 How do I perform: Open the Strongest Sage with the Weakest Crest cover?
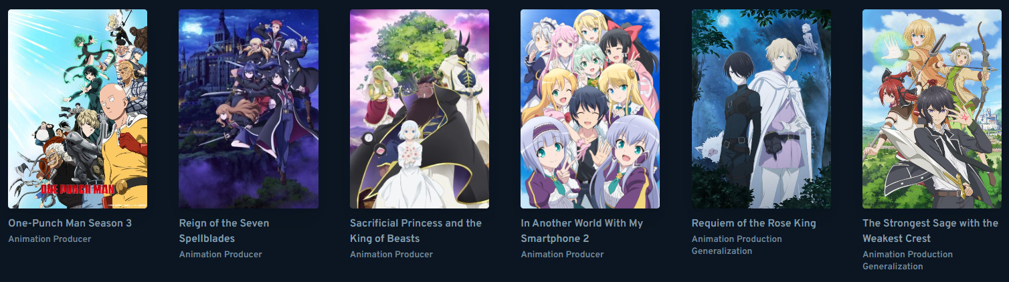932,109
